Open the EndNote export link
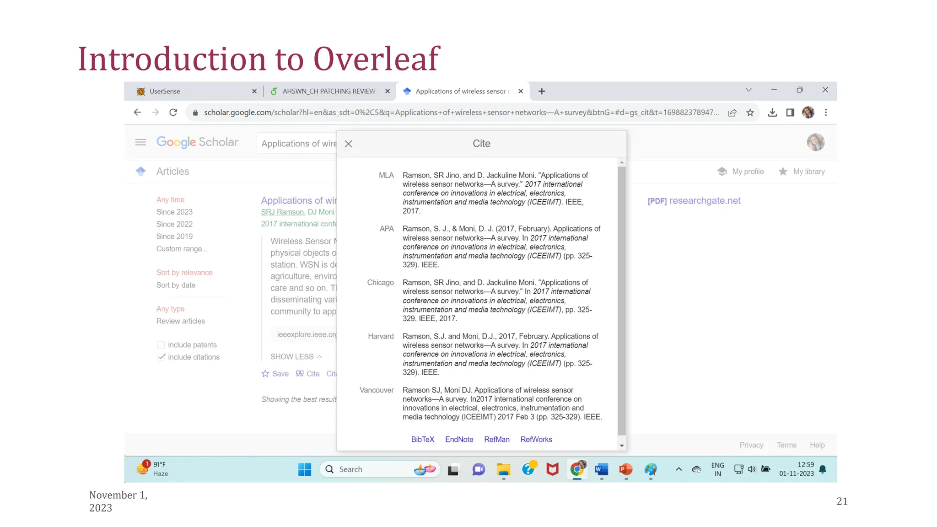Image resolution: width=937 pixels, height=527 pixels. click(x=459, y=439)
